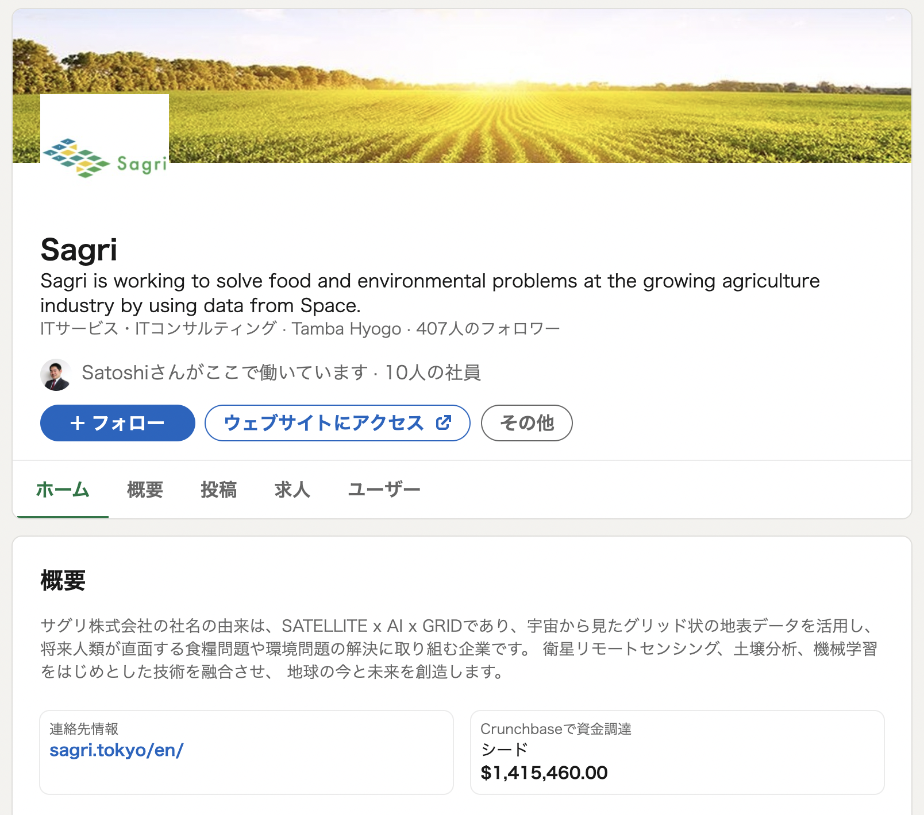924x815 pixels.
Task: Click the Sagri company logo
Action: pyautogui.click(x=105, y=158)
